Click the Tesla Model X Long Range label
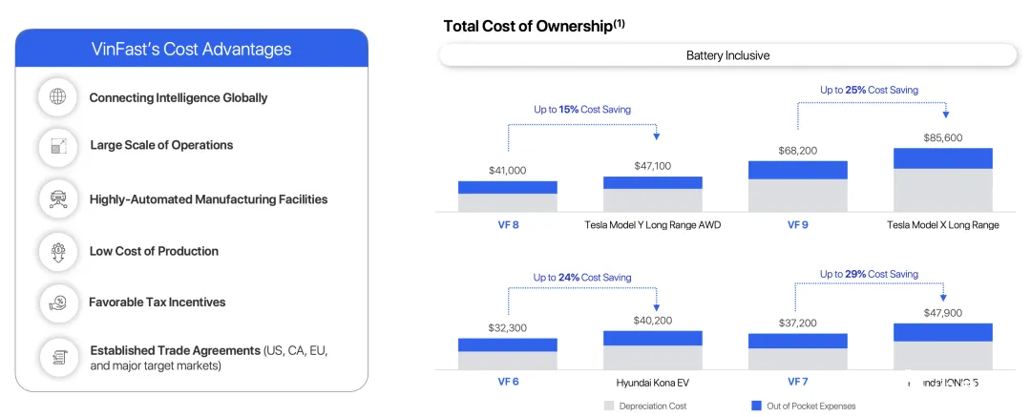Screen dimensions: 1031x417 [943, 225]
